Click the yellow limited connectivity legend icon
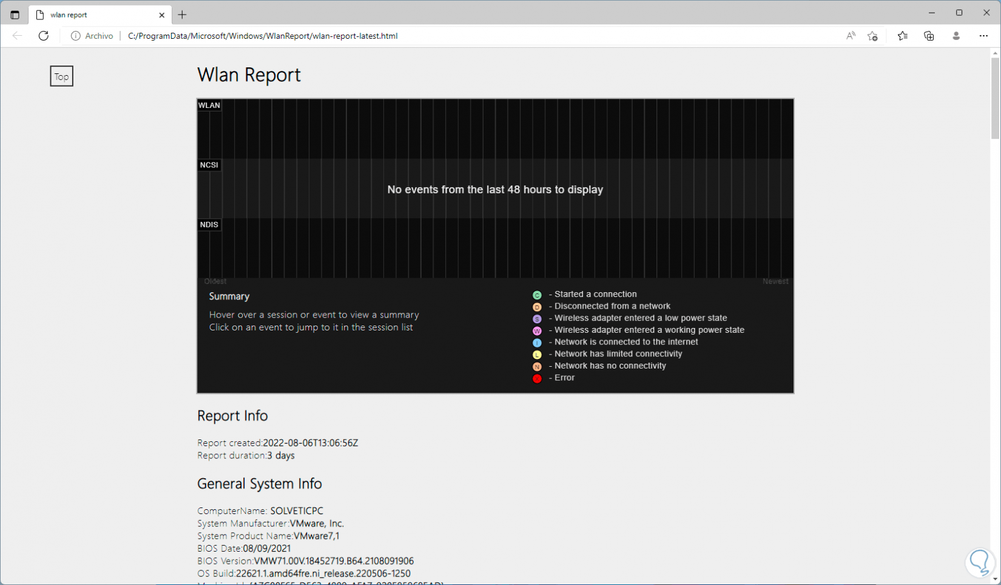This screenshot has height=585, width=1001. click(537, 355)
